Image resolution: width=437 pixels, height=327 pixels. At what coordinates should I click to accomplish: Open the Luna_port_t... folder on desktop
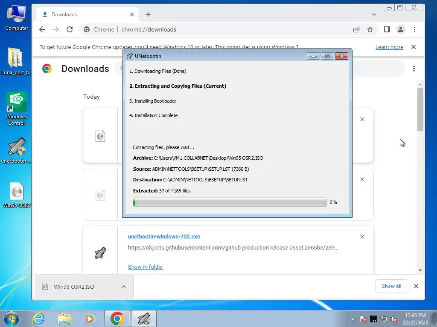pos(16,61)
